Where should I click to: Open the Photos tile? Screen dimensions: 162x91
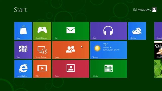[71, 69]
